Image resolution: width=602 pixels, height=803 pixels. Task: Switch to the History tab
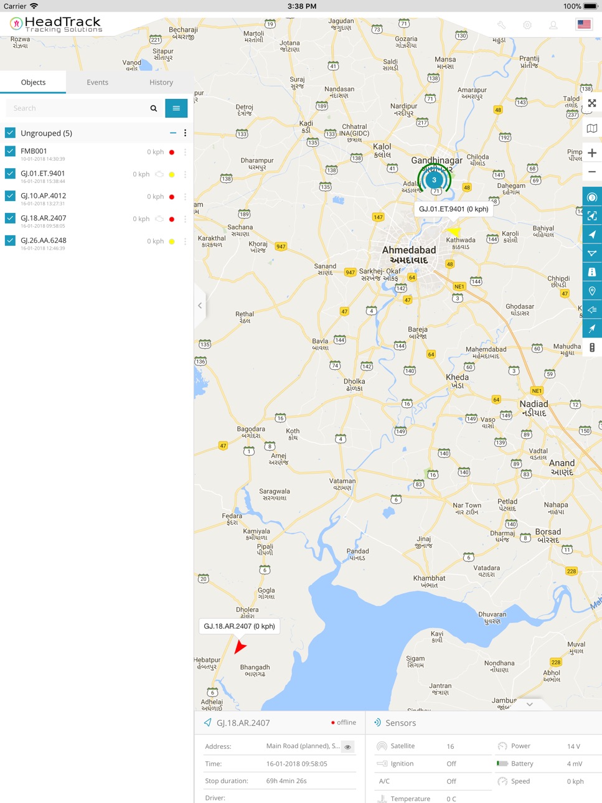pos(161,82)
